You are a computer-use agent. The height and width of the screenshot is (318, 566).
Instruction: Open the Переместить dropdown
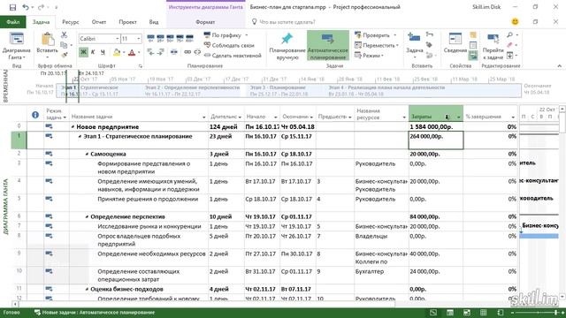397,45
